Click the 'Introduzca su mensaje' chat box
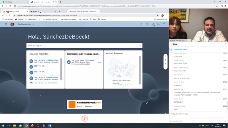 [198, 115]
